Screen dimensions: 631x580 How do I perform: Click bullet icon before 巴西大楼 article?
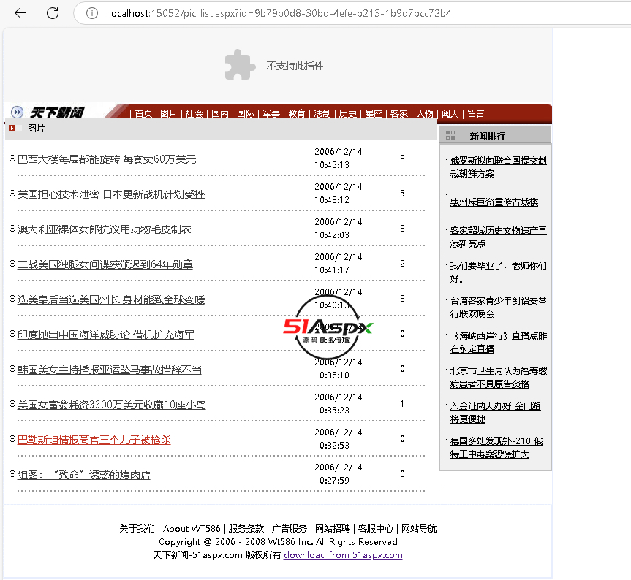click(x=12, y=159)
